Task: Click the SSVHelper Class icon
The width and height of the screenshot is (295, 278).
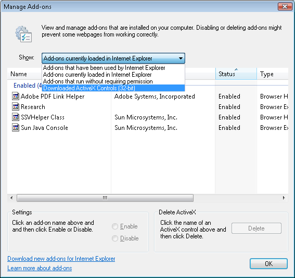Action: [16, 117]
